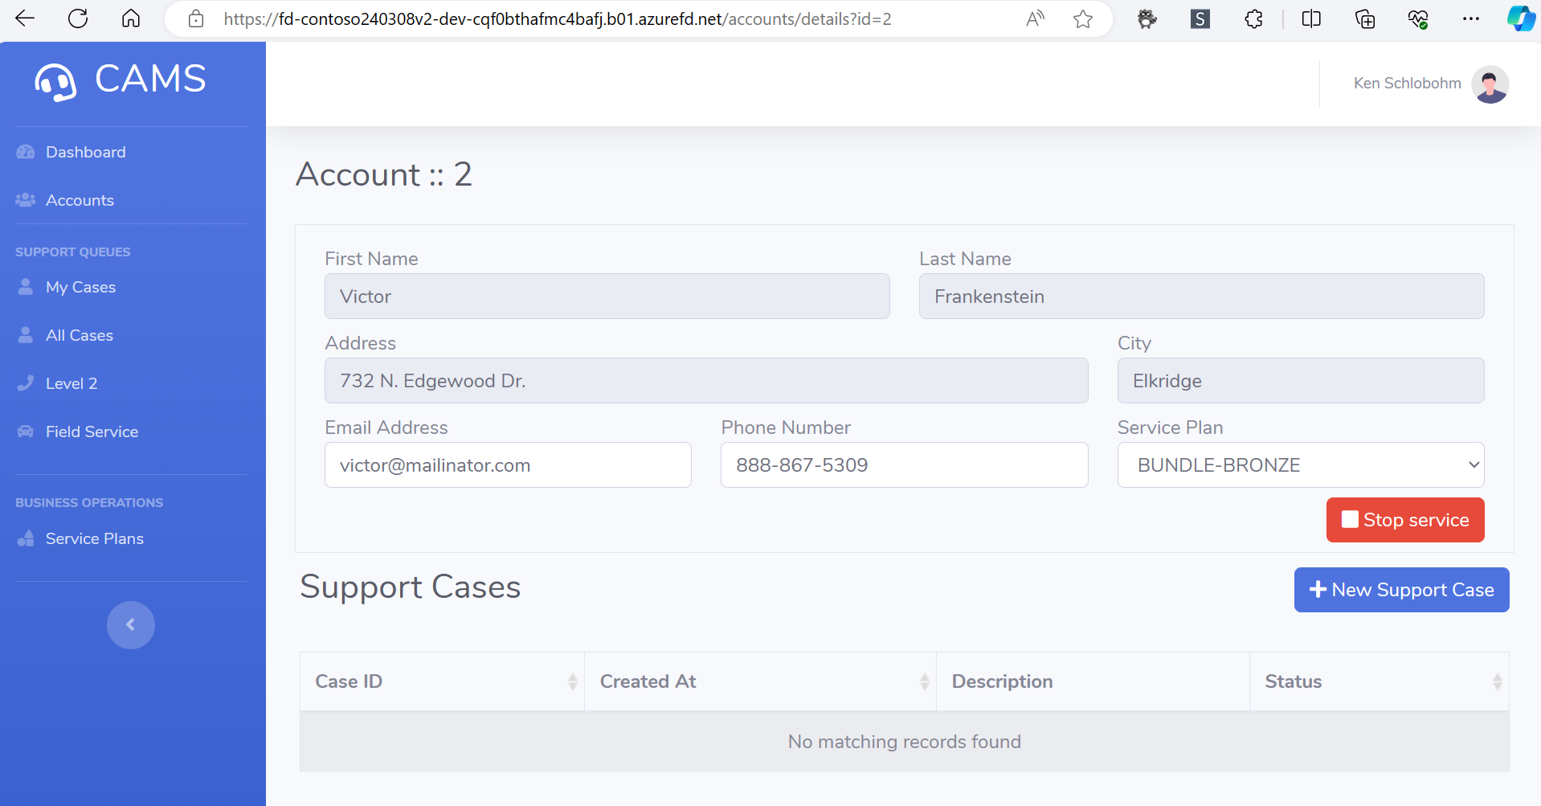Image resolution: width=1541 pixels, height=806 pixels.
Task: Open the Field Service queue
Action: pos(92,432)
